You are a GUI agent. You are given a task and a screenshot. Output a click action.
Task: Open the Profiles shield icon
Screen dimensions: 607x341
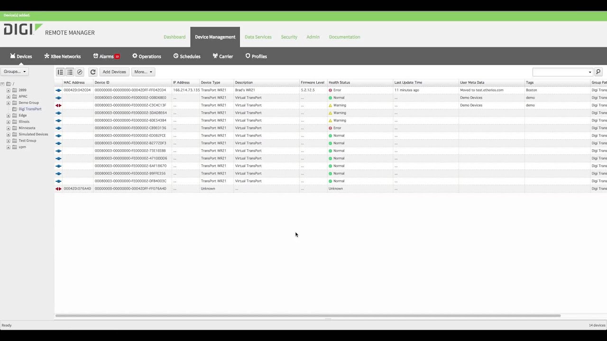(248, 56)
